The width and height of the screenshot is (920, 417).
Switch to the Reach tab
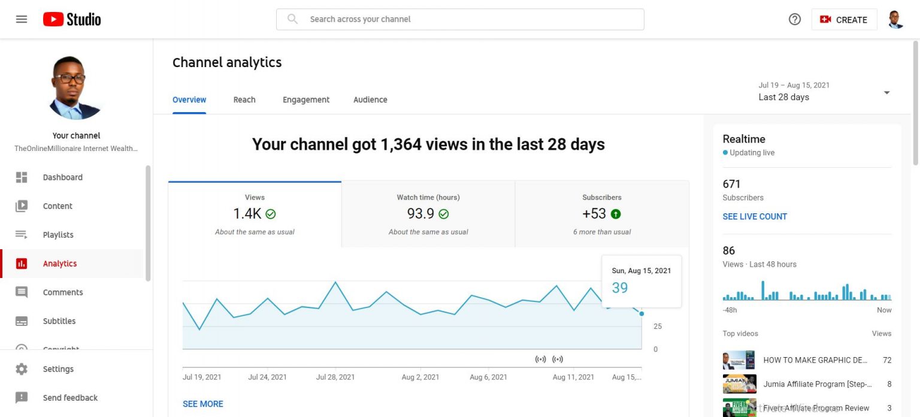point(244,99)
